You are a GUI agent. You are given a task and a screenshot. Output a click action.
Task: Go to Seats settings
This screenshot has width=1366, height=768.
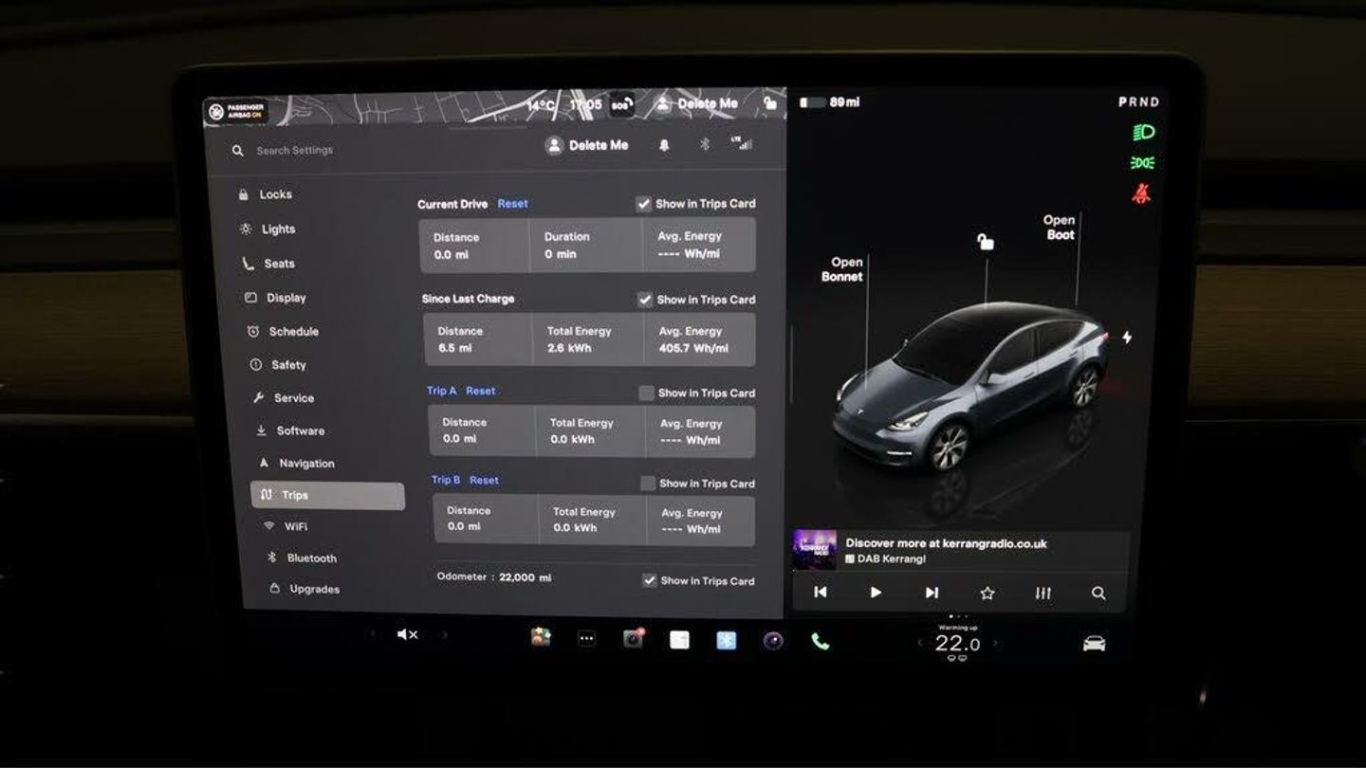[268, 264]
